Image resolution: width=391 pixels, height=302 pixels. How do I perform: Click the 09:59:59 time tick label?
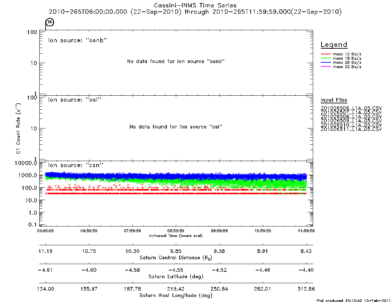point(219,231)
